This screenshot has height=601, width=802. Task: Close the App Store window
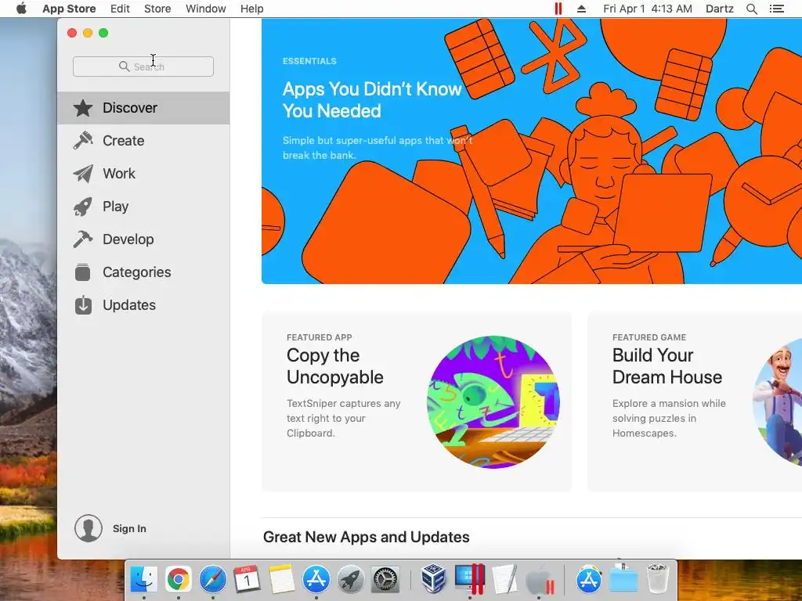click(x=72, y=33)
